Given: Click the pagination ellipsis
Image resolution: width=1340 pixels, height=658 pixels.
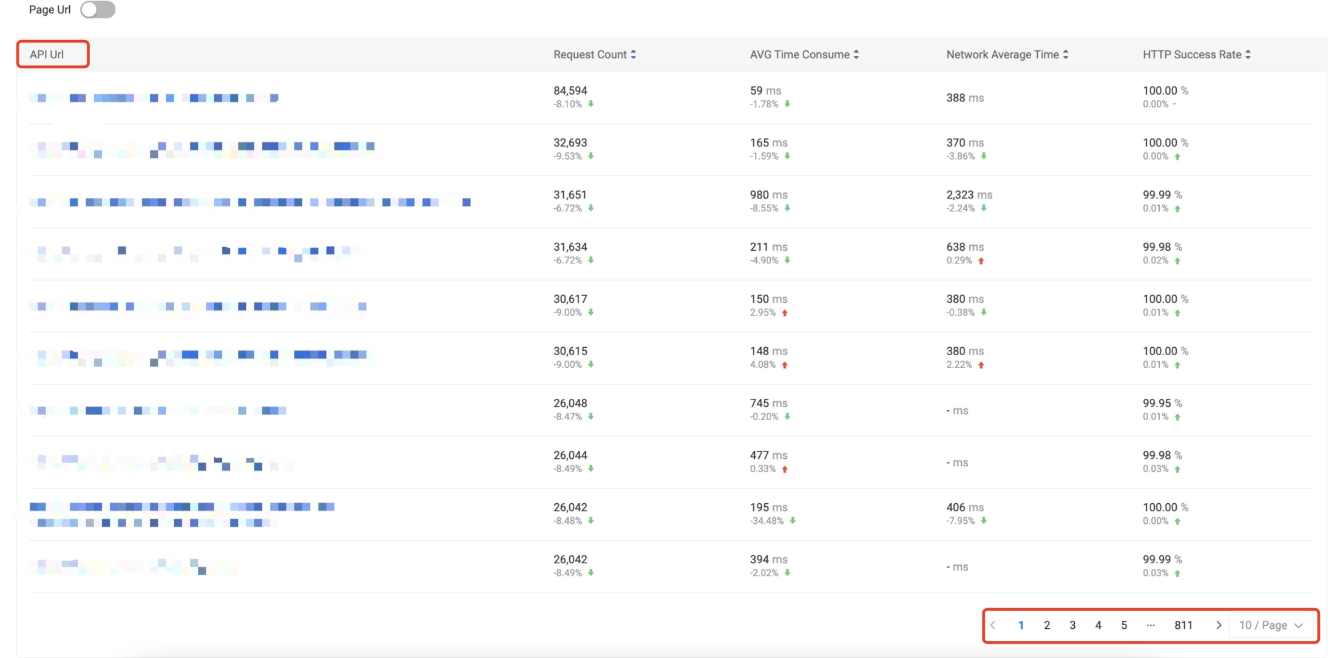Looking at the screenshot, I should tap(1151, 625).
